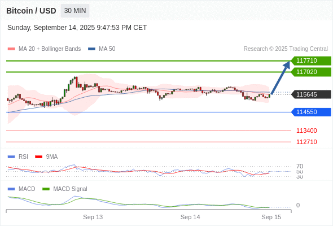Viewport: 333px width, 226px height.
Task: Click the blue MA 50 legend swatch
Action: tap(91, 49)
